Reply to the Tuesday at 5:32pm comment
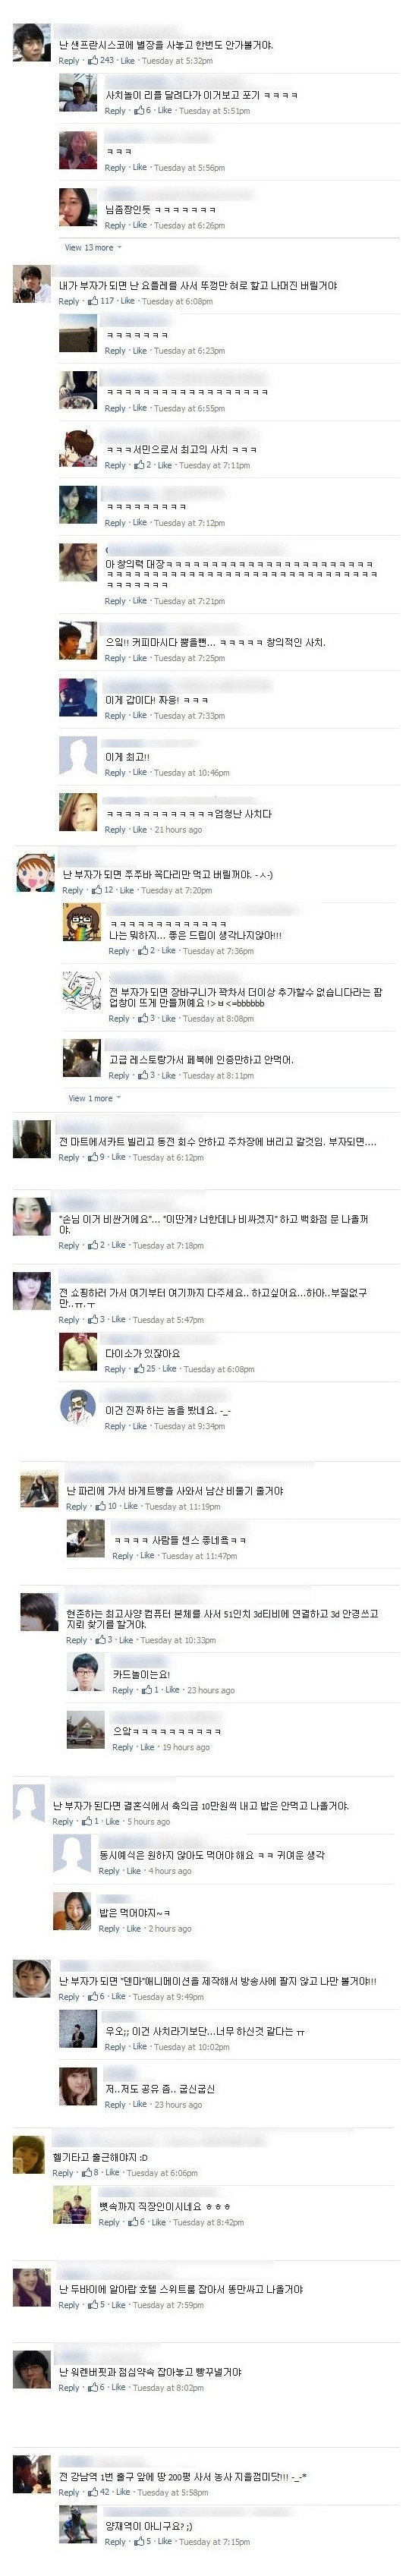This screenshot has height=2576, width=409. pos(69,61)
